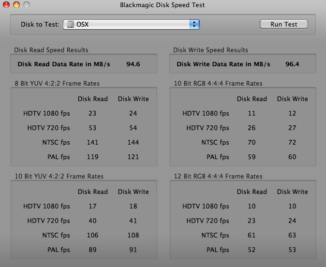Click 10 Bit YUV NTSC read value 106
The height and width of the screenshot is (267, 326).
pyautogui.click(x=92, y=236)
